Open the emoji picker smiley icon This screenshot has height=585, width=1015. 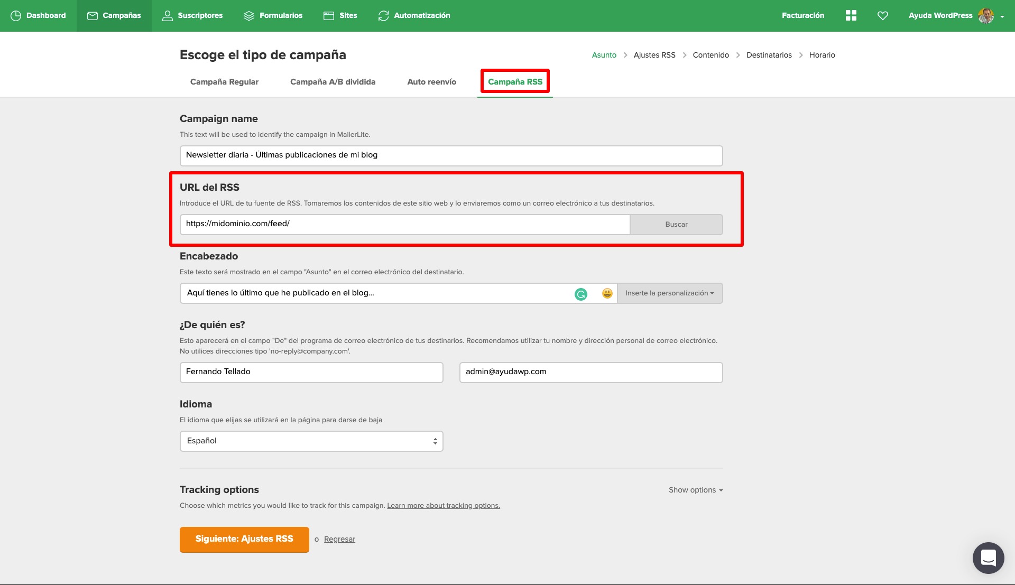coord(607,293)
